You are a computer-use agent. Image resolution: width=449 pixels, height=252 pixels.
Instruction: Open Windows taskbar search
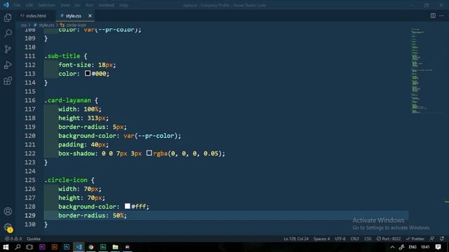(18, 247)
